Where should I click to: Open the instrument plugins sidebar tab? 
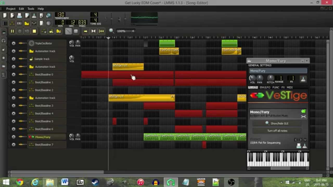(x=4, y=32)
